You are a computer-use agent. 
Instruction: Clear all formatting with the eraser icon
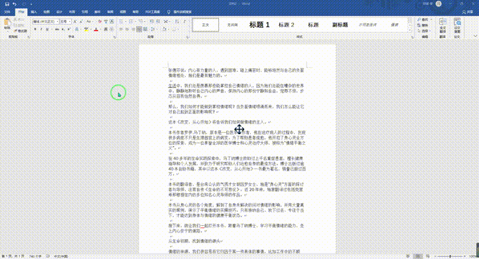(100, 21)
